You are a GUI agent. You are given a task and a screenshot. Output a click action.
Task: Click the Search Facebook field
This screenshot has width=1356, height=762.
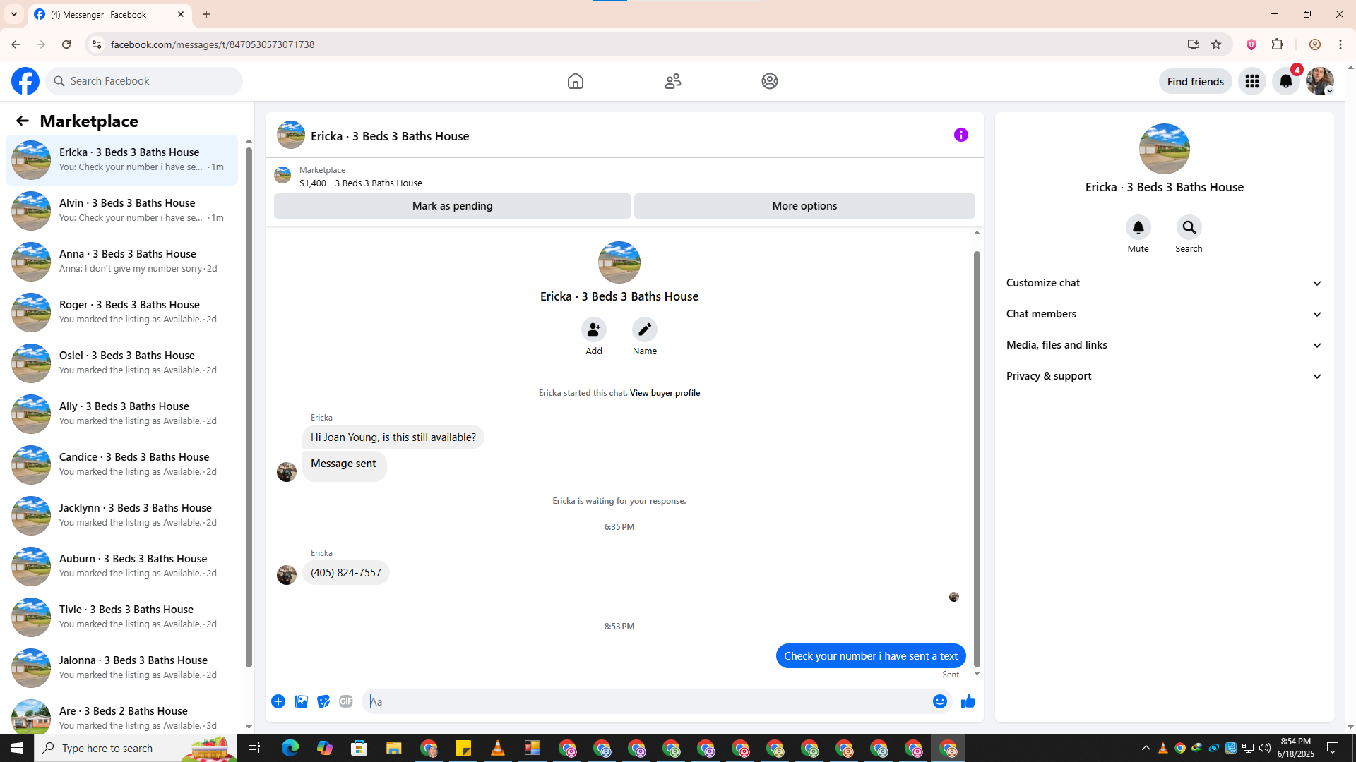pos(145,81)
